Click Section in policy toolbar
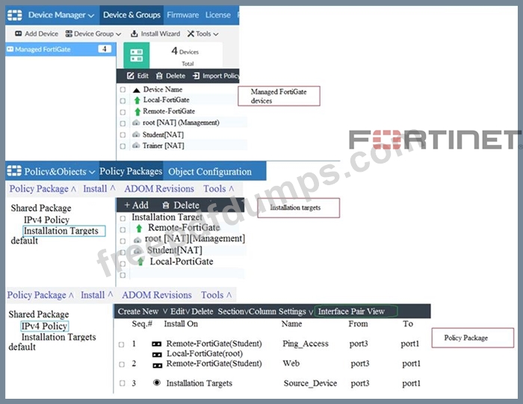 231,311
